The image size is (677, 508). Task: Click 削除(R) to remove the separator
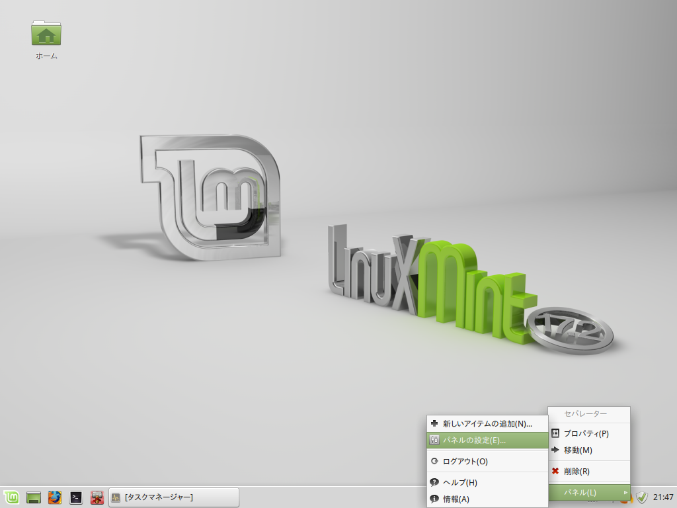pos(577,471)
